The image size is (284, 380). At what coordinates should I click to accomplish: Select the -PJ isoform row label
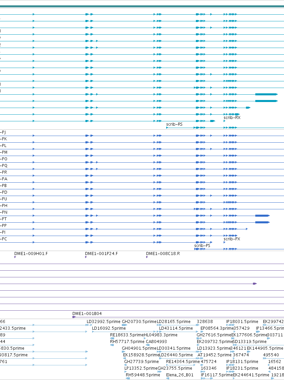(x=3, y=132)
